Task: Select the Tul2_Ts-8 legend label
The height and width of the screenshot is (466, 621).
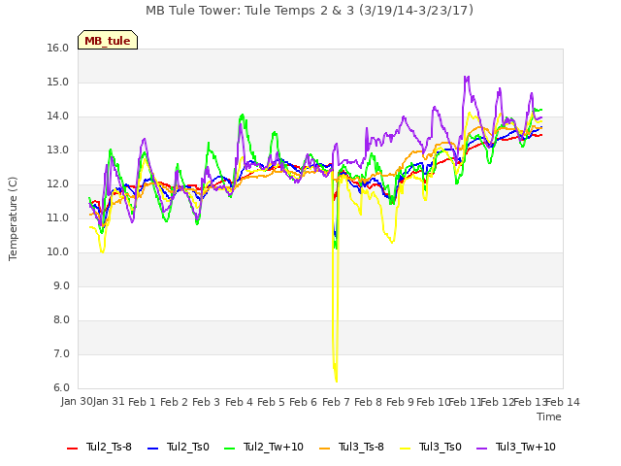Action: 109,447
